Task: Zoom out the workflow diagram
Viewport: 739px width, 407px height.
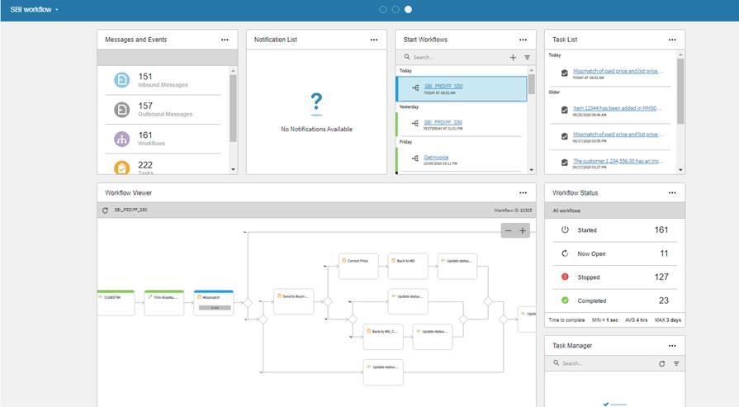Action: tap(508, 231)
